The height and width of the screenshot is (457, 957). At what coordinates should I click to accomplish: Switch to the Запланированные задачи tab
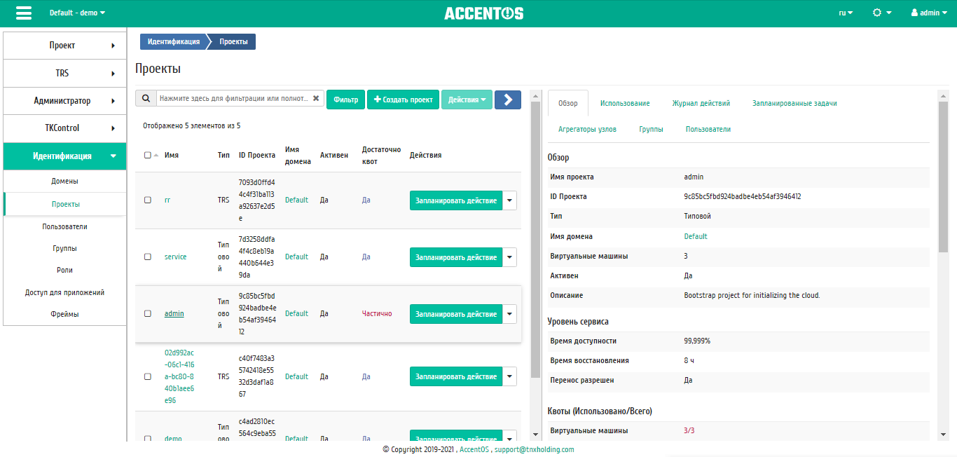[x=794, y=103]
